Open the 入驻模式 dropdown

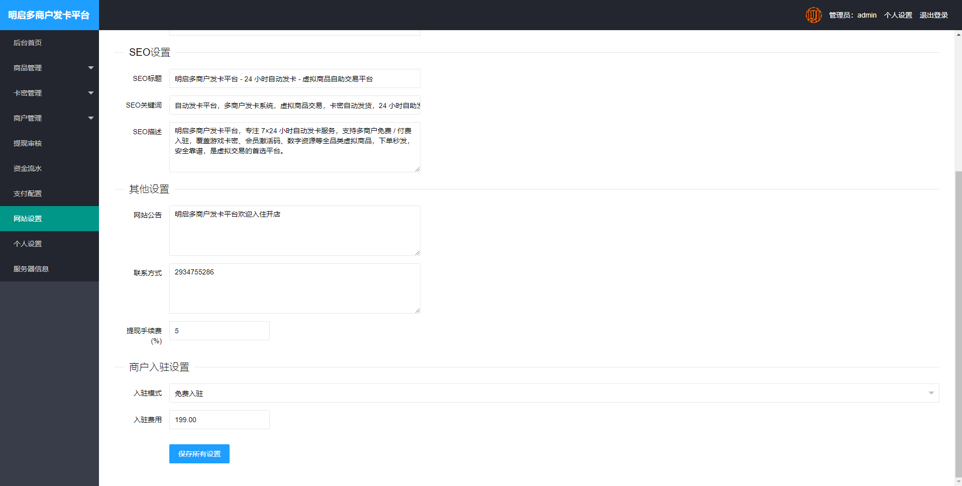tap(554, 393)
